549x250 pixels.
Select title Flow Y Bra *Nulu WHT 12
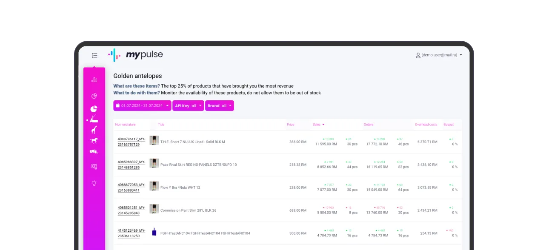point(180,187)
